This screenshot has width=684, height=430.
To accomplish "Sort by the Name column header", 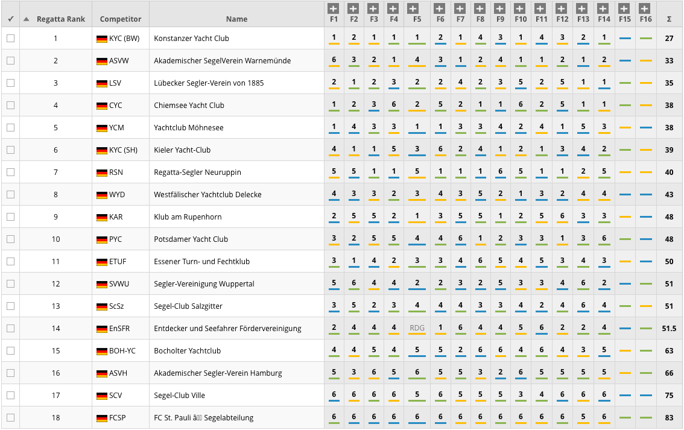I will (x=237, y=19).
